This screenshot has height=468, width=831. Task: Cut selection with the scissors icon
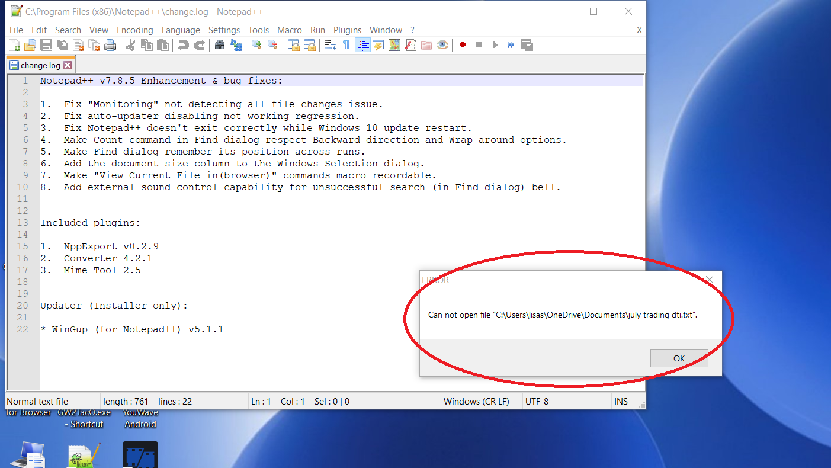[x=131, y=45]
